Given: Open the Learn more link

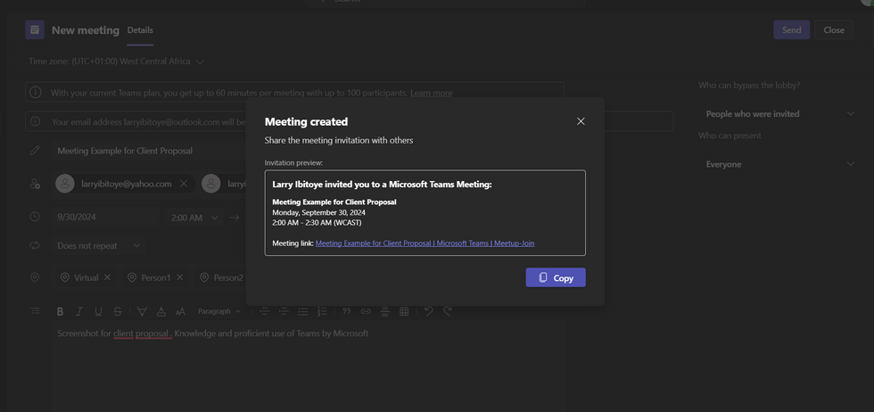Looking at the screenshot, I should 431,93.
